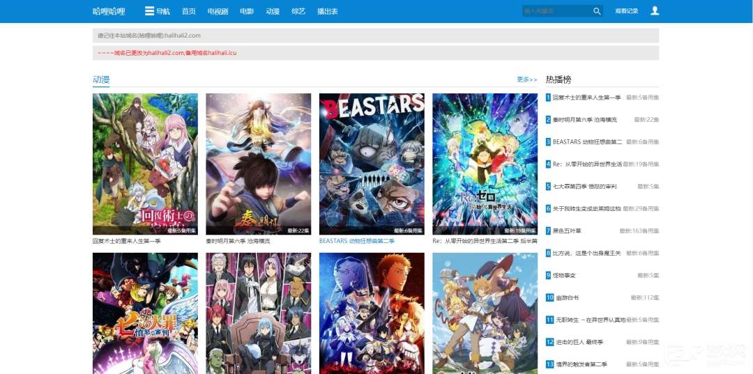Go to 首页 tab
The width and height of the screenshot is (753, 374).
pyautogui.click(x=188, y=11)
